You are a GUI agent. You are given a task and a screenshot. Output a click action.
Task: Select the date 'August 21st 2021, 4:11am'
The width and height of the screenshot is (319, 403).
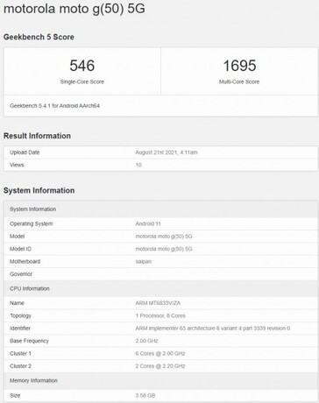[x=167, y=152]
